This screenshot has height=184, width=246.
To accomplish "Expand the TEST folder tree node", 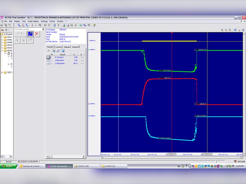I will click(2, 72).
